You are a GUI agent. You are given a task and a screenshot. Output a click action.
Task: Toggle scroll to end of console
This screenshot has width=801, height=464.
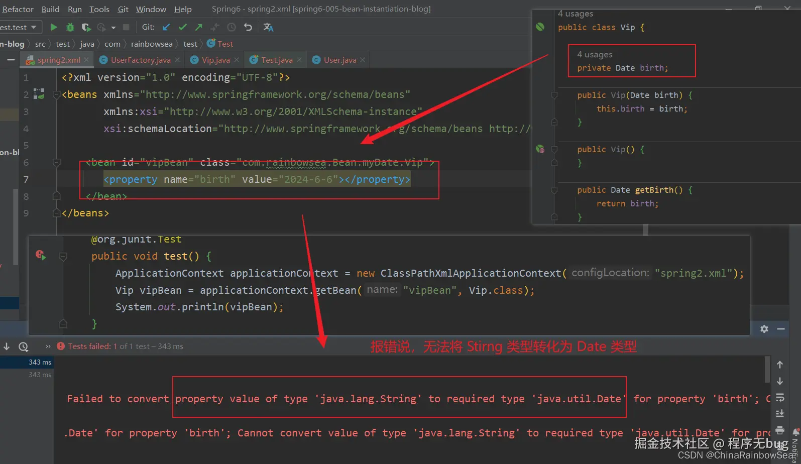pos(780,413)
